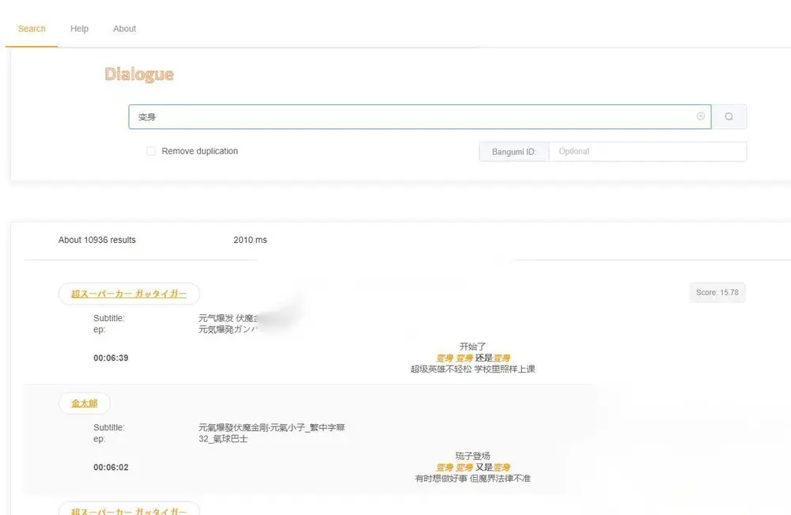Click the magnifier search button
This screenshot has height=515, width=791.
[x=729, y=116]
